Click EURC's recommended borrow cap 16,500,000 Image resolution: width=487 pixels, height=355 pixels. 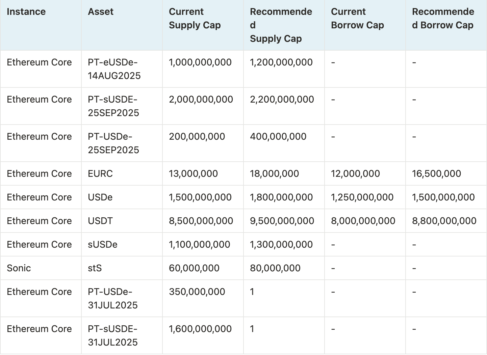pyautogui.click(x=436, y=173)
